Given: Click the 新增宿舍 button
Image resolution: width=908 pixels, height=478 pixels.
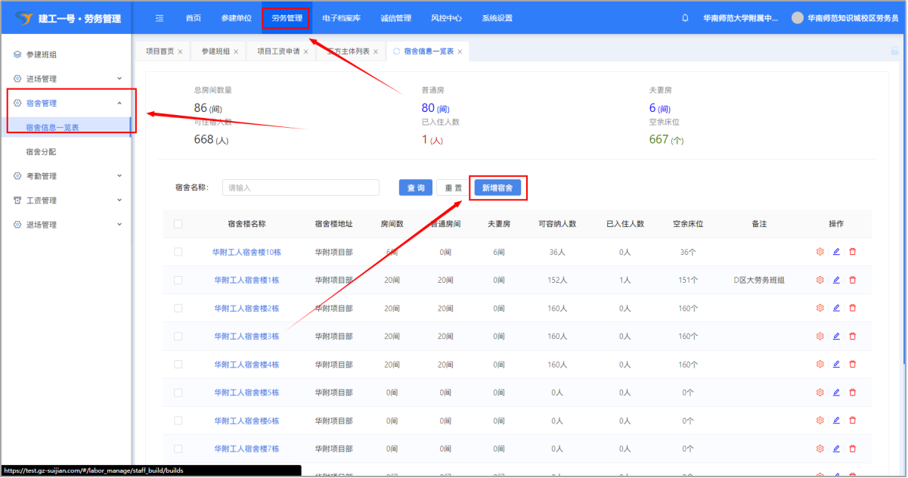Looking at the screenshot, I should tap(497, 188).
